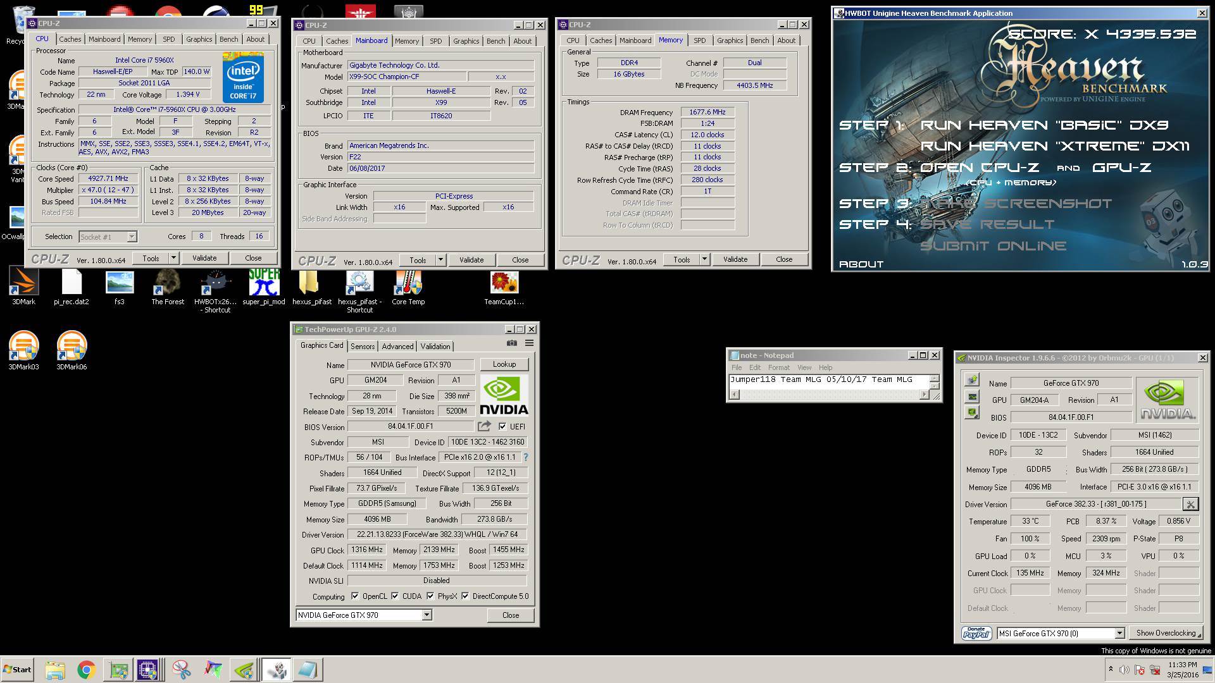1215x683 pixels.
Task: Click RUN HEAVEN "BASIC" DX9
Action: pyautogui.click(x=1045, y=125)
